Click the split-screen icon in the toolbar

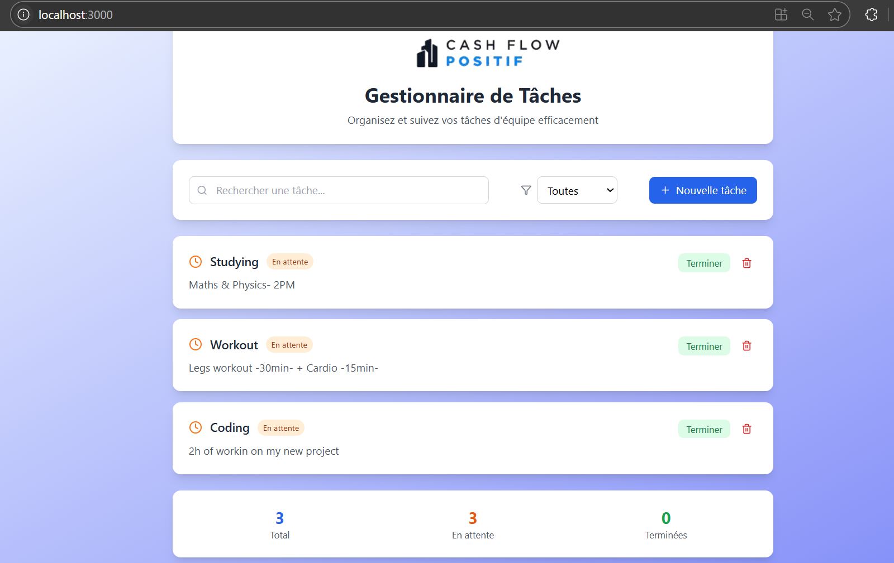tap(781, 15)
